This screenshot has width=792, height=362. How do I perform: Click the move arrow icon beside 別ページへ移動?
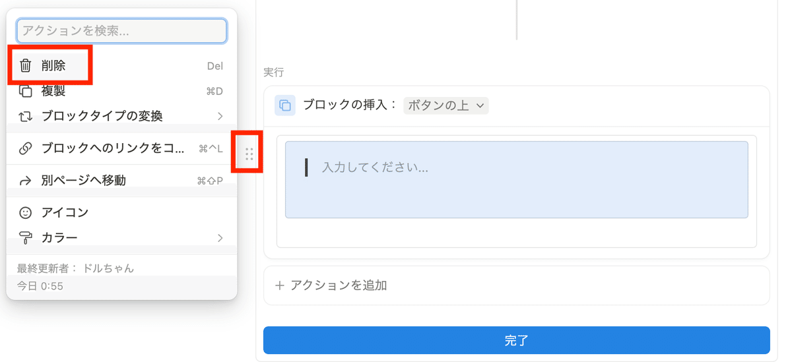pos(26,180)
